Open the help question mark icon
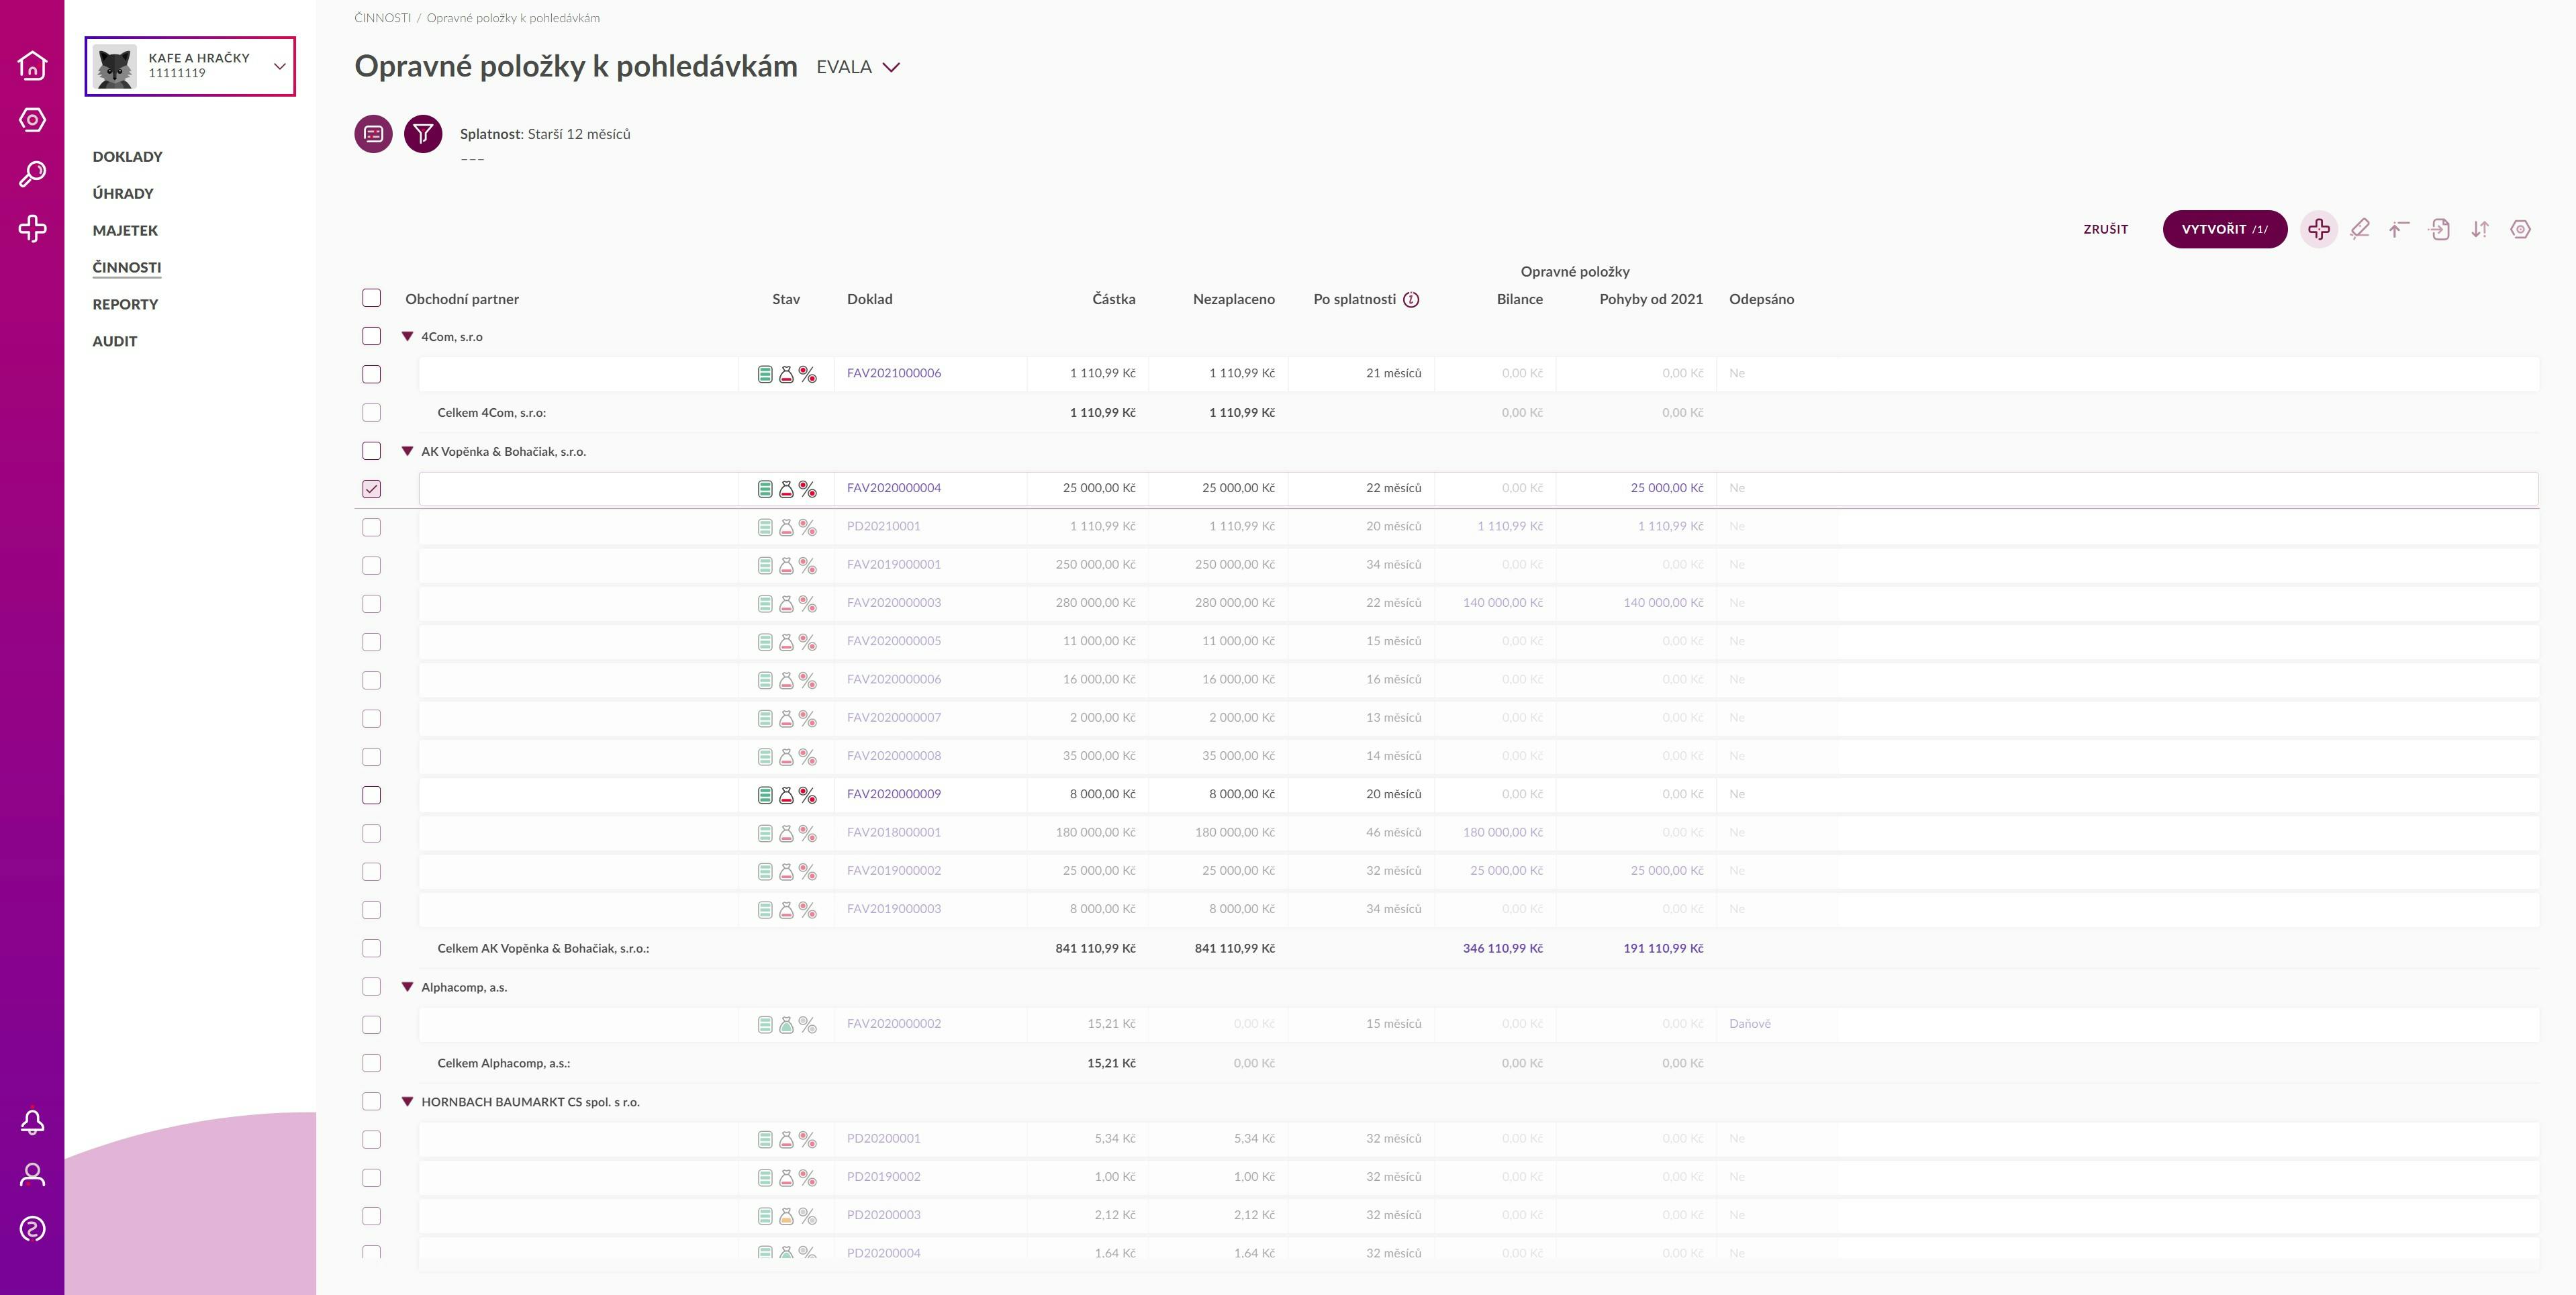Viewport: 2576px width, 1295px height. point(32,1229)
